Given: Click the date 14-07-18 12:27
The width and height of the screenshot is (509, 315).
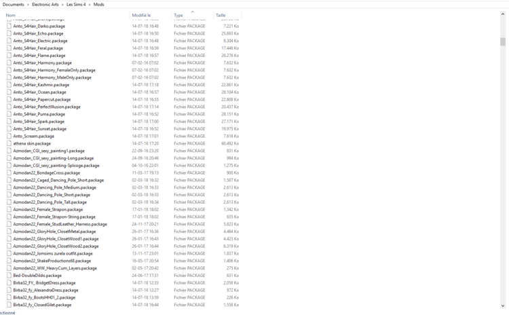Looking at the screenshot, I should pyautogui.click(x=145, y=290).
